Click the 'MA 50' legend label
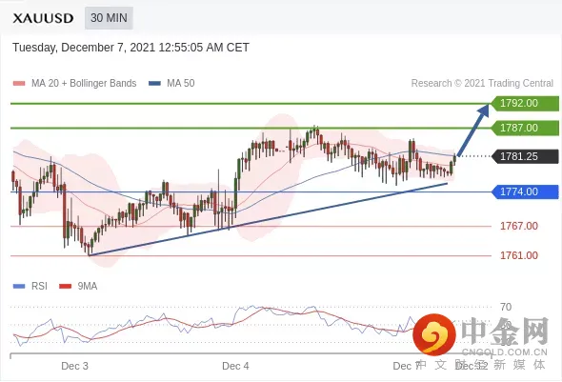562x382 pixels. (181, 84)
